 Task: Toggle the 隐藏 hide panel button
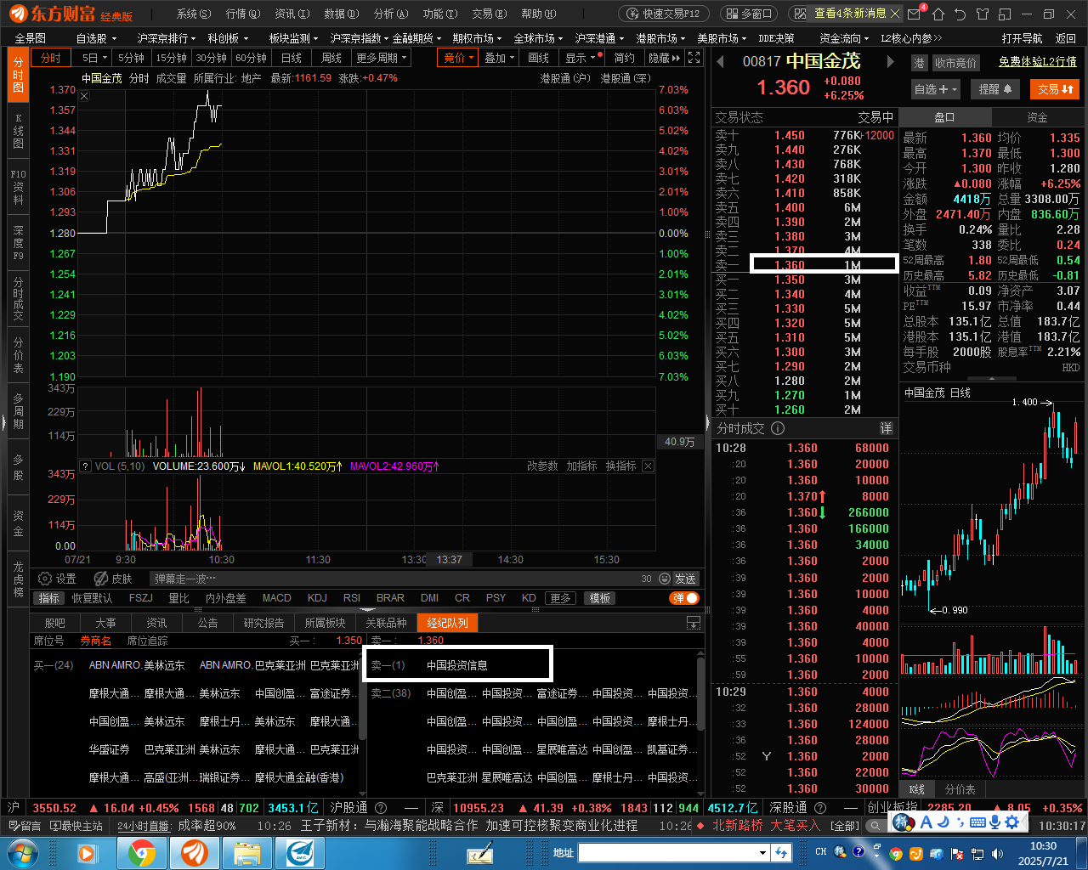tap(664, 58)
